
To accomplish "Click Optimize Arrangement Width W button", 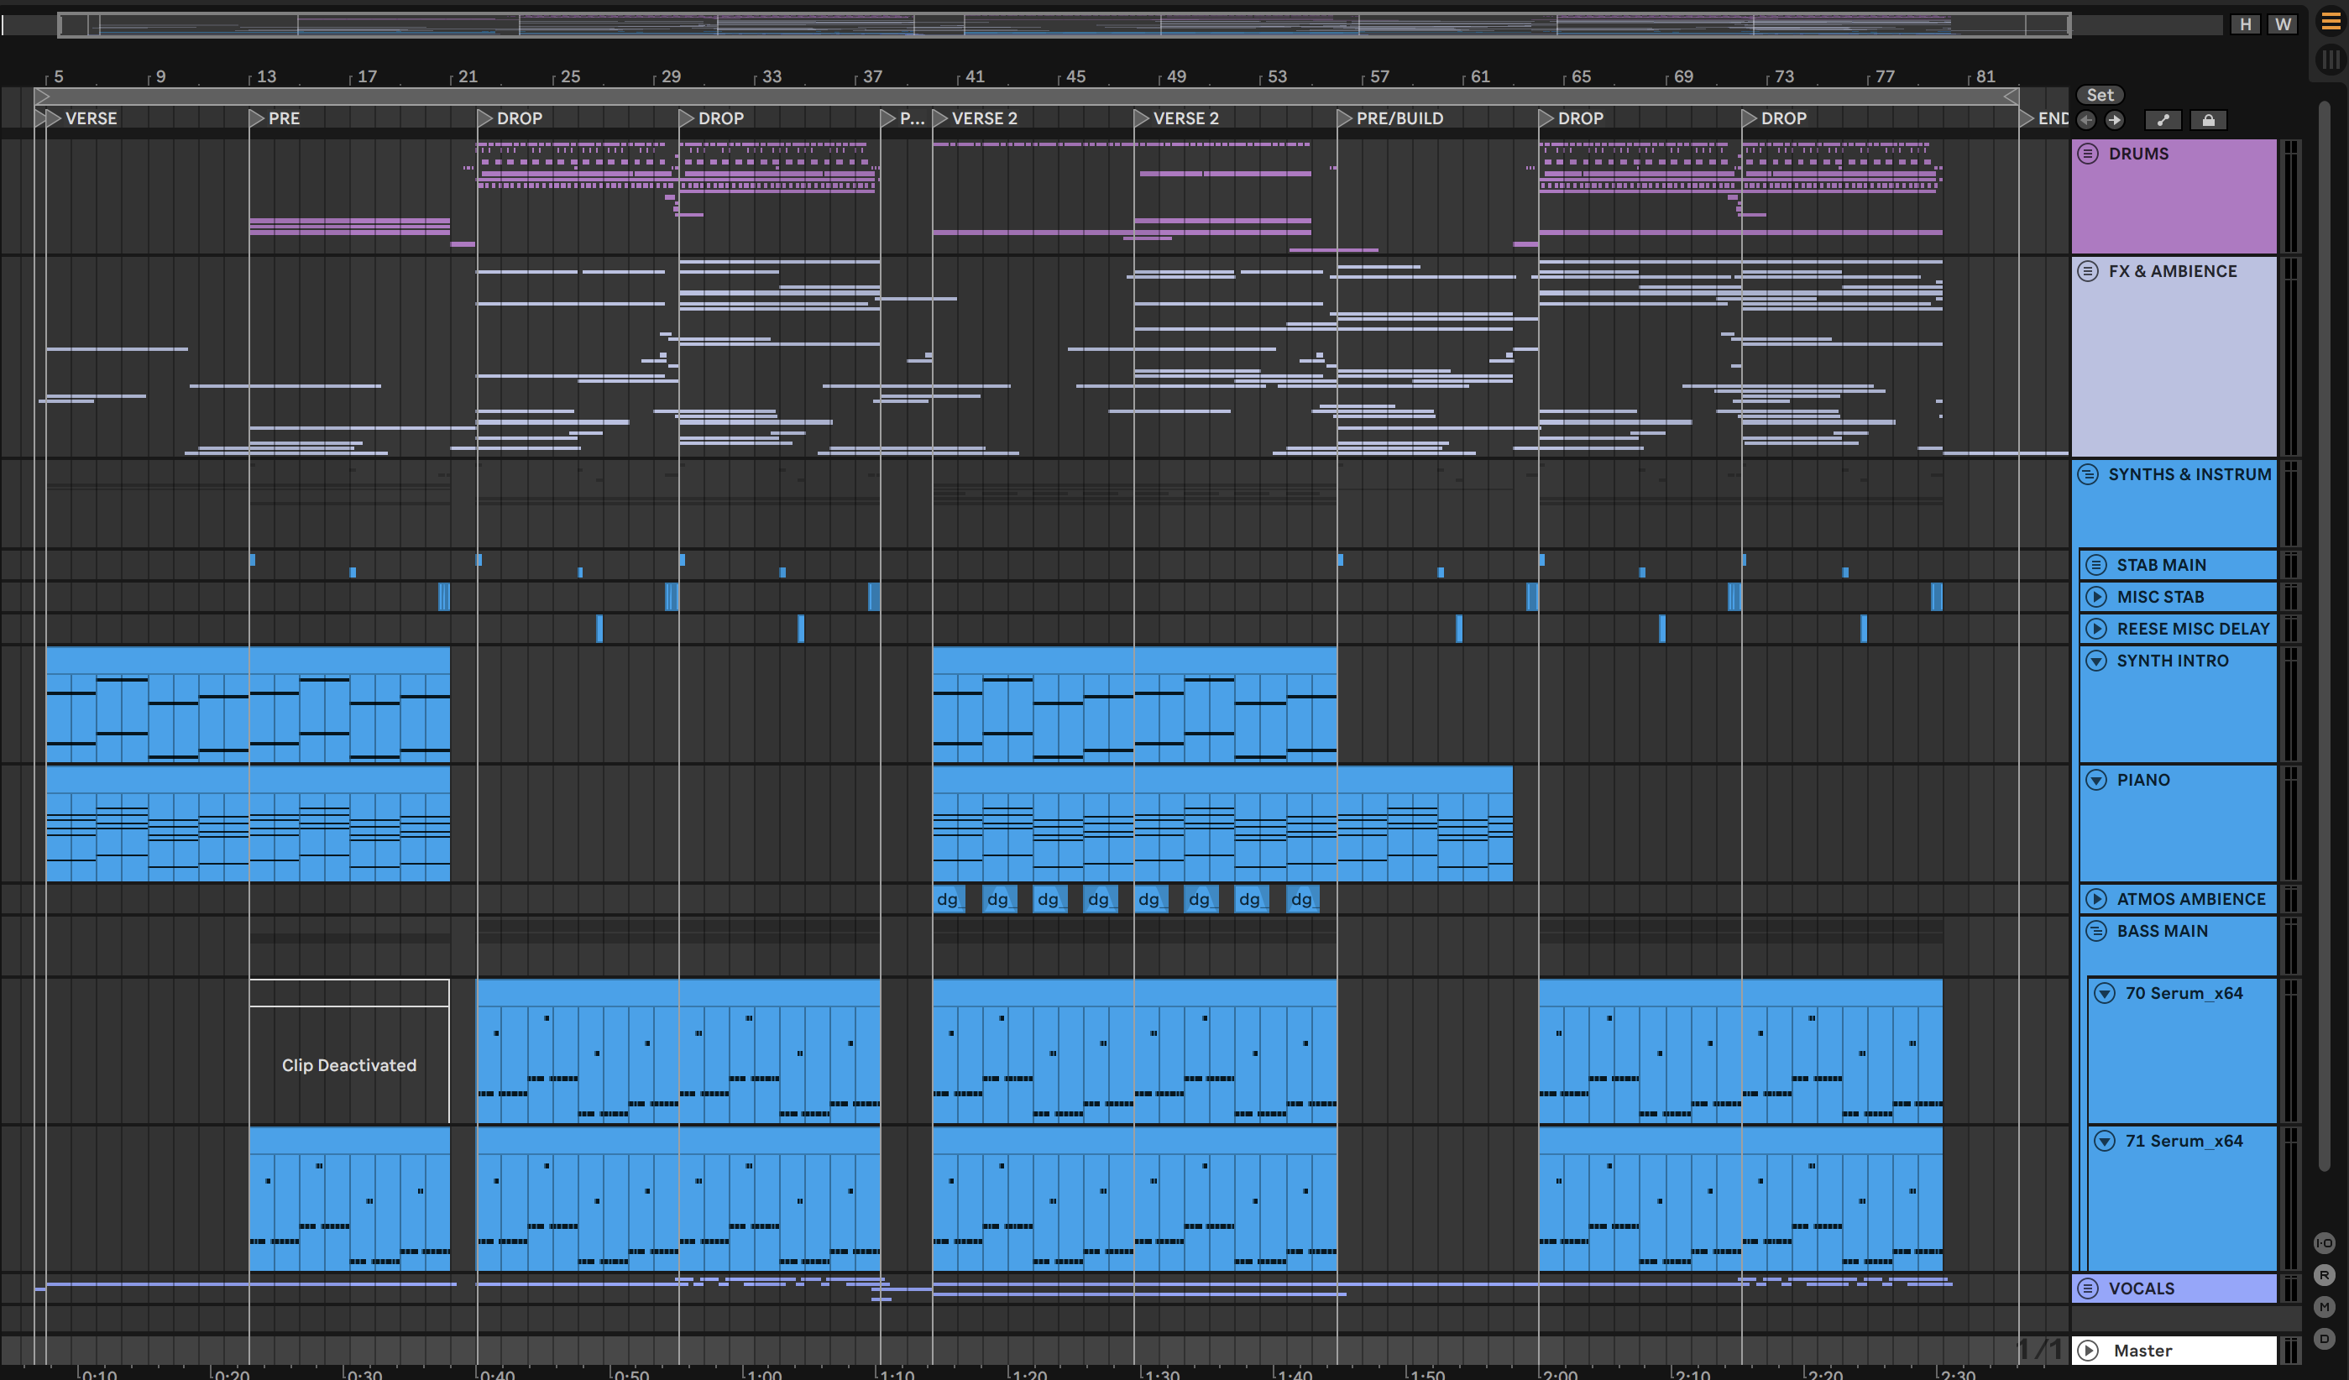I will [x=2282, y=24].
